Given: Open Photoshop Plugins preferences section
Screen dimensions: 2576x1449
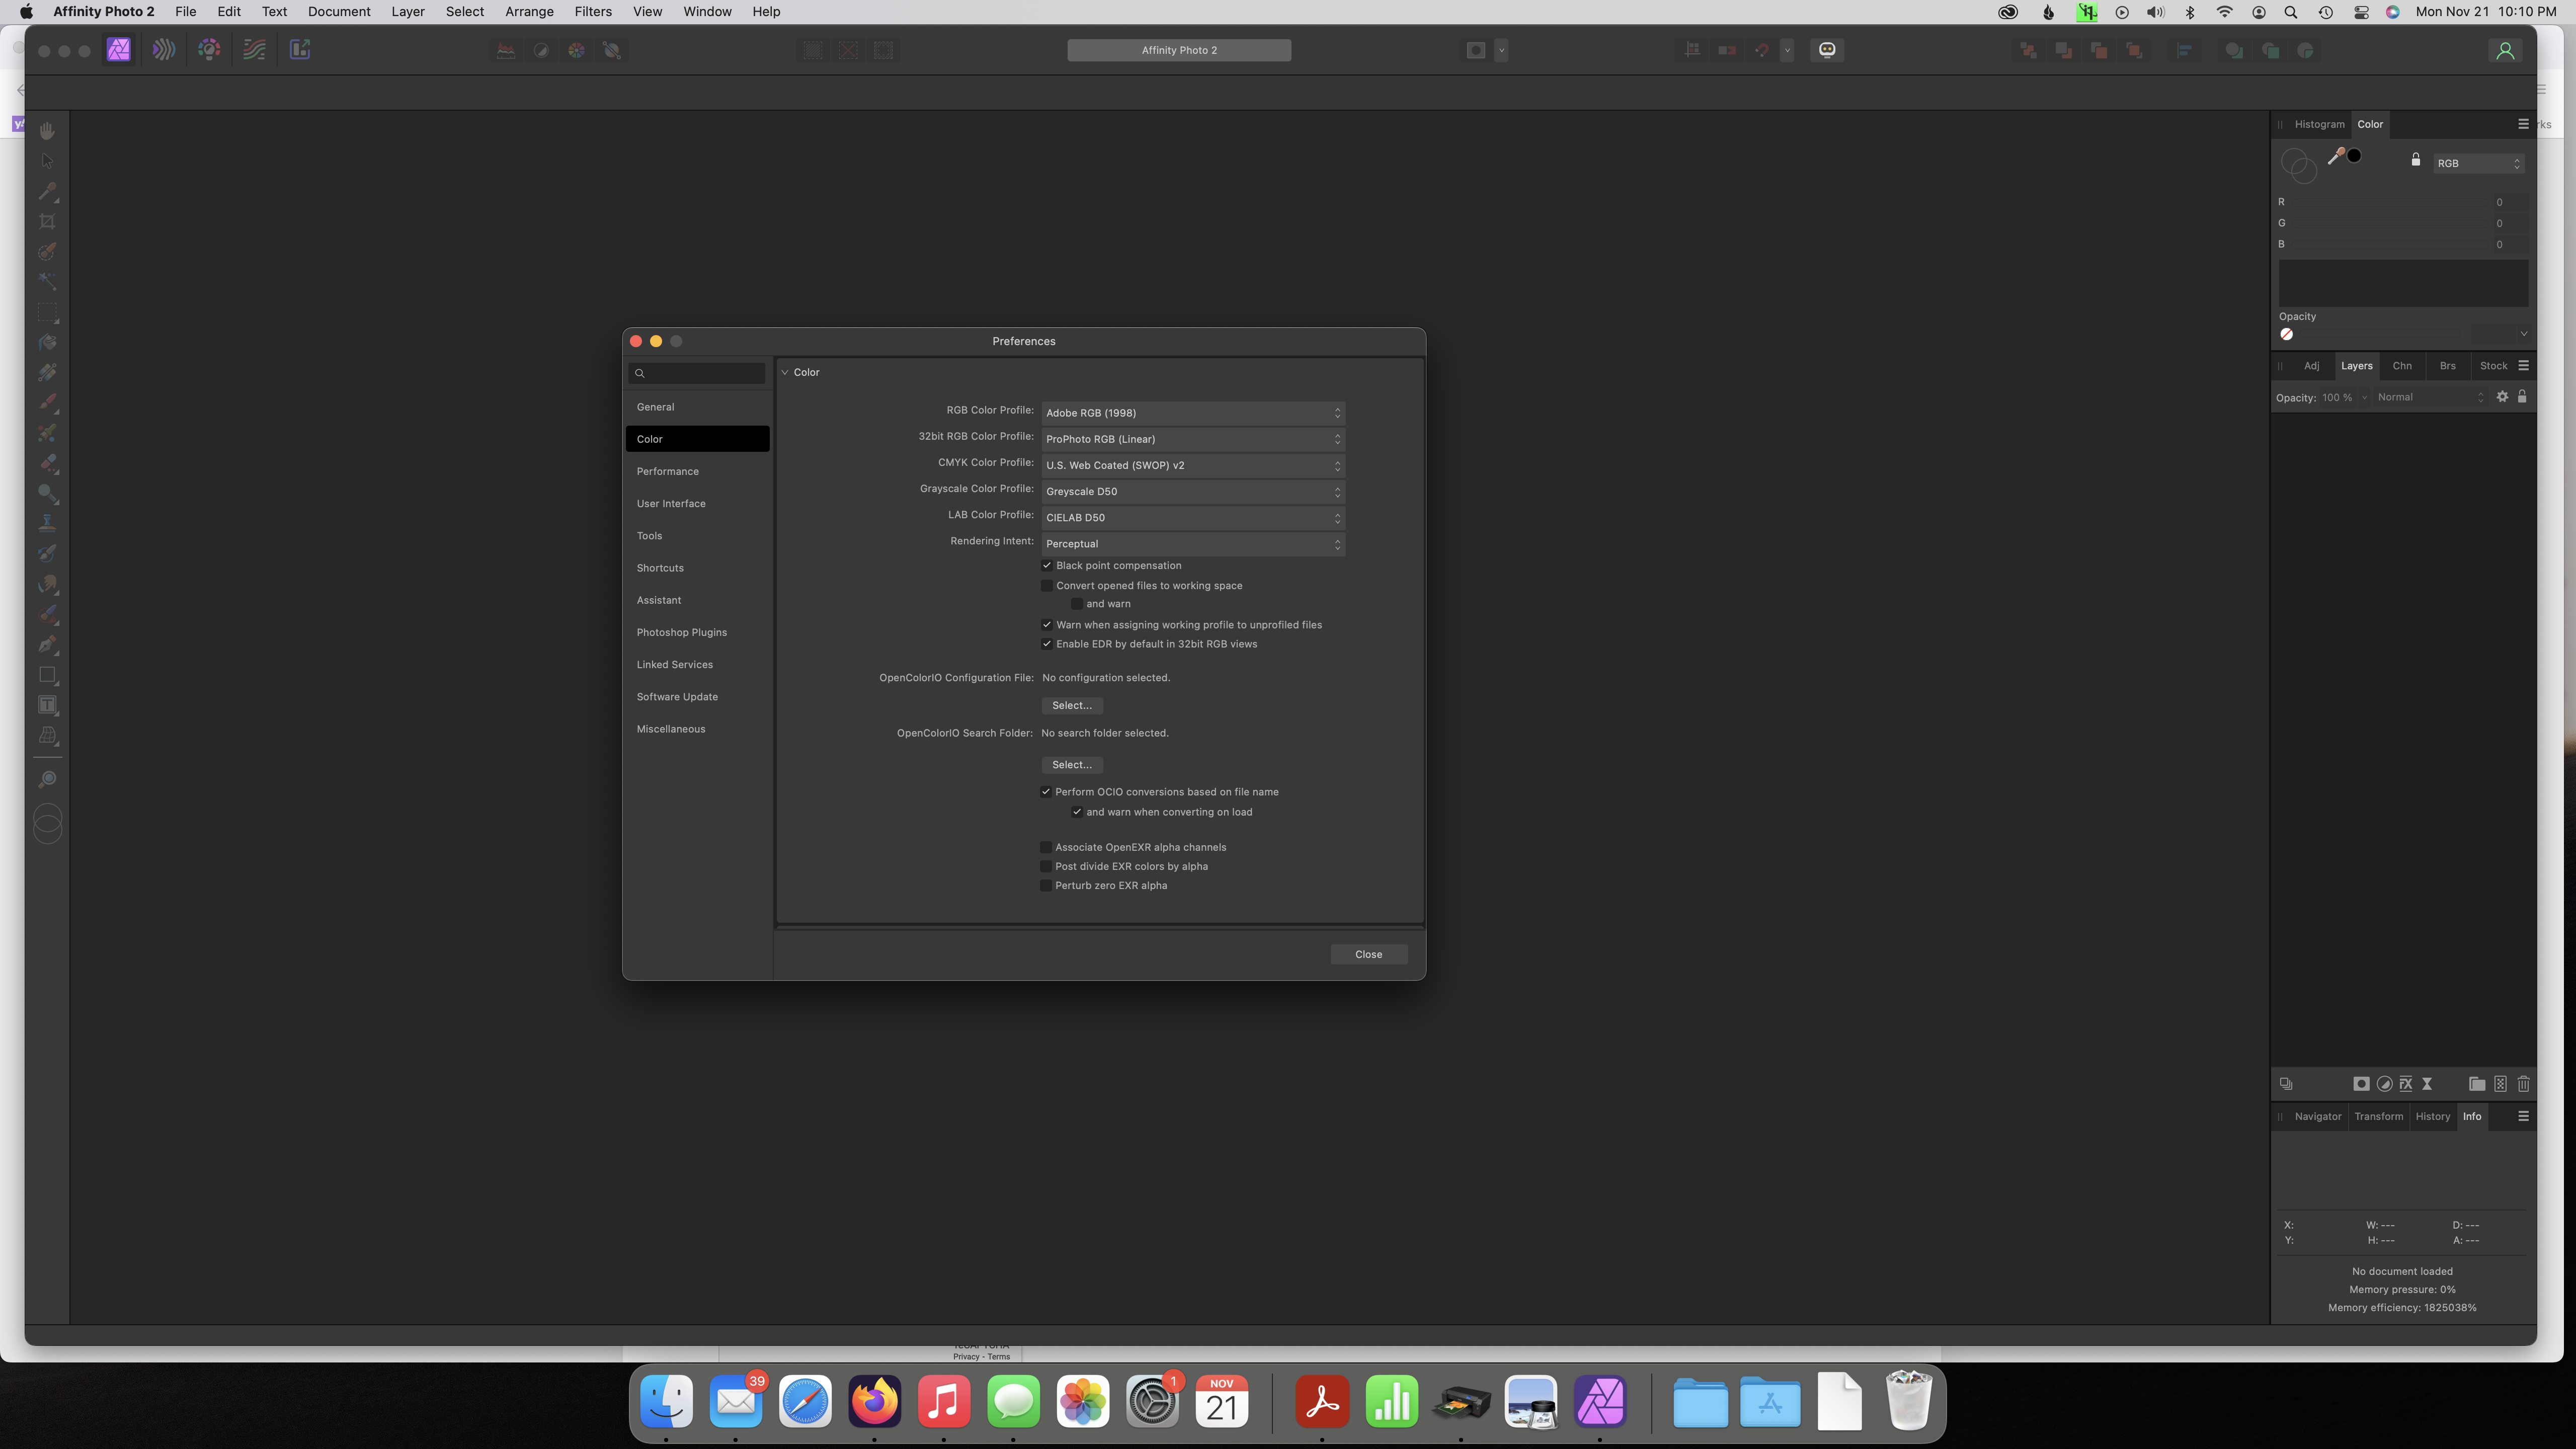Looking at the screenshot, I should click(x=698, y=632).
